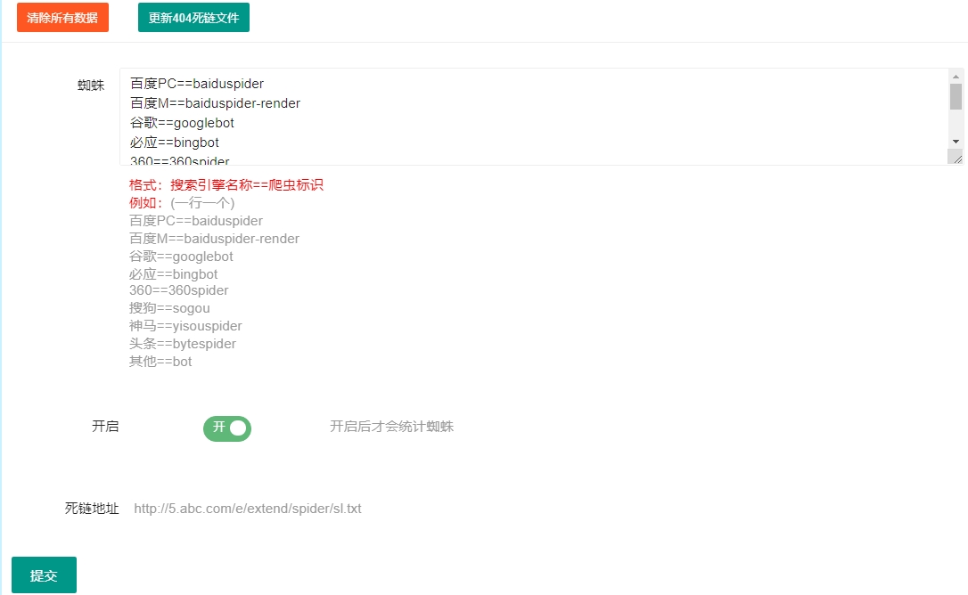The image size is (968, 595).
Task: Click the 百度M==baiduspider-render line in textarea
Action: 215,103
